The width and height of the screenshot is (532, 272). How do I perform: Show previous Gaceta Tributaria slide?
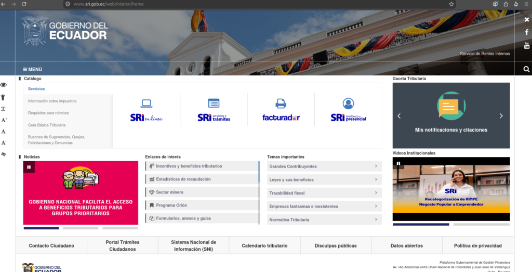399,116
